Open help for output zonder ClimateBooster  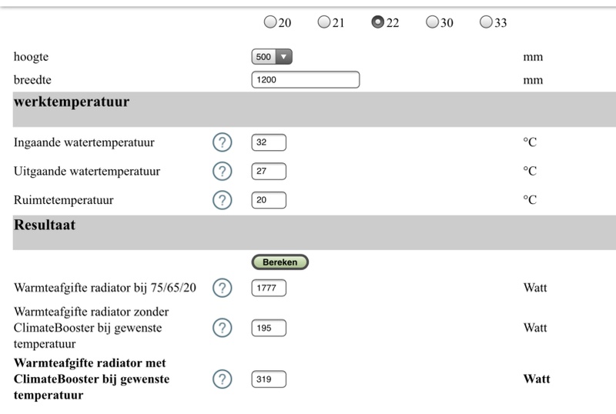pos(222,328)
